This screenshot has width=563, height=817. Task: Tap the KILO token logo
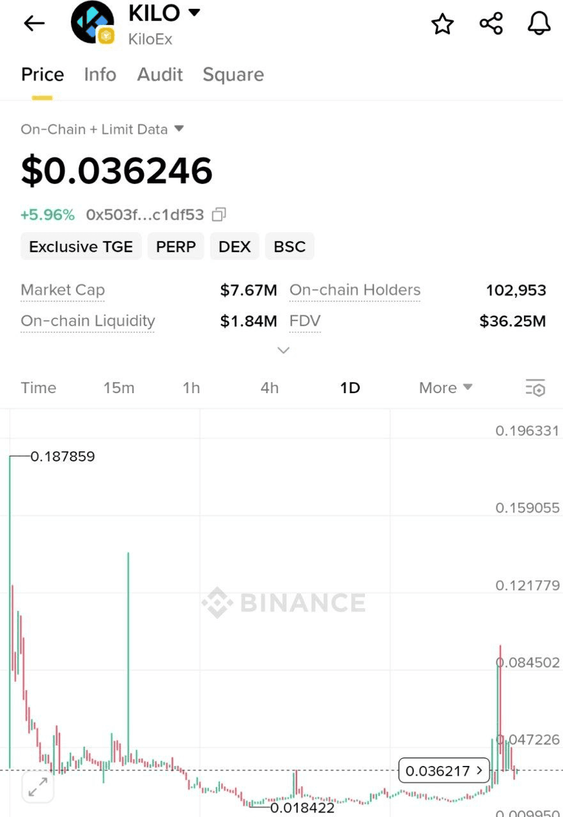(93, 22)
